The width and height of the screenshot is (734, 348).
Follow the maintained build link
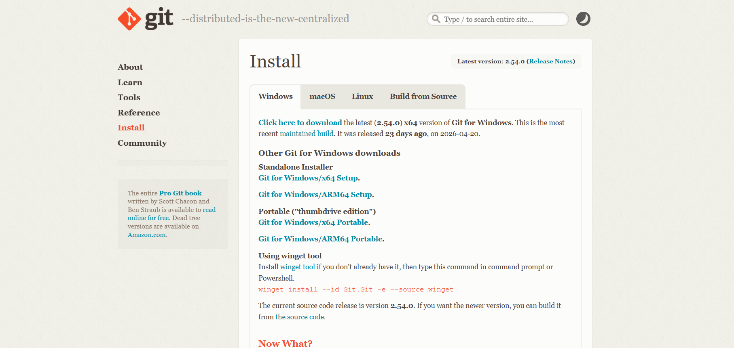click(x=307, y=134)
